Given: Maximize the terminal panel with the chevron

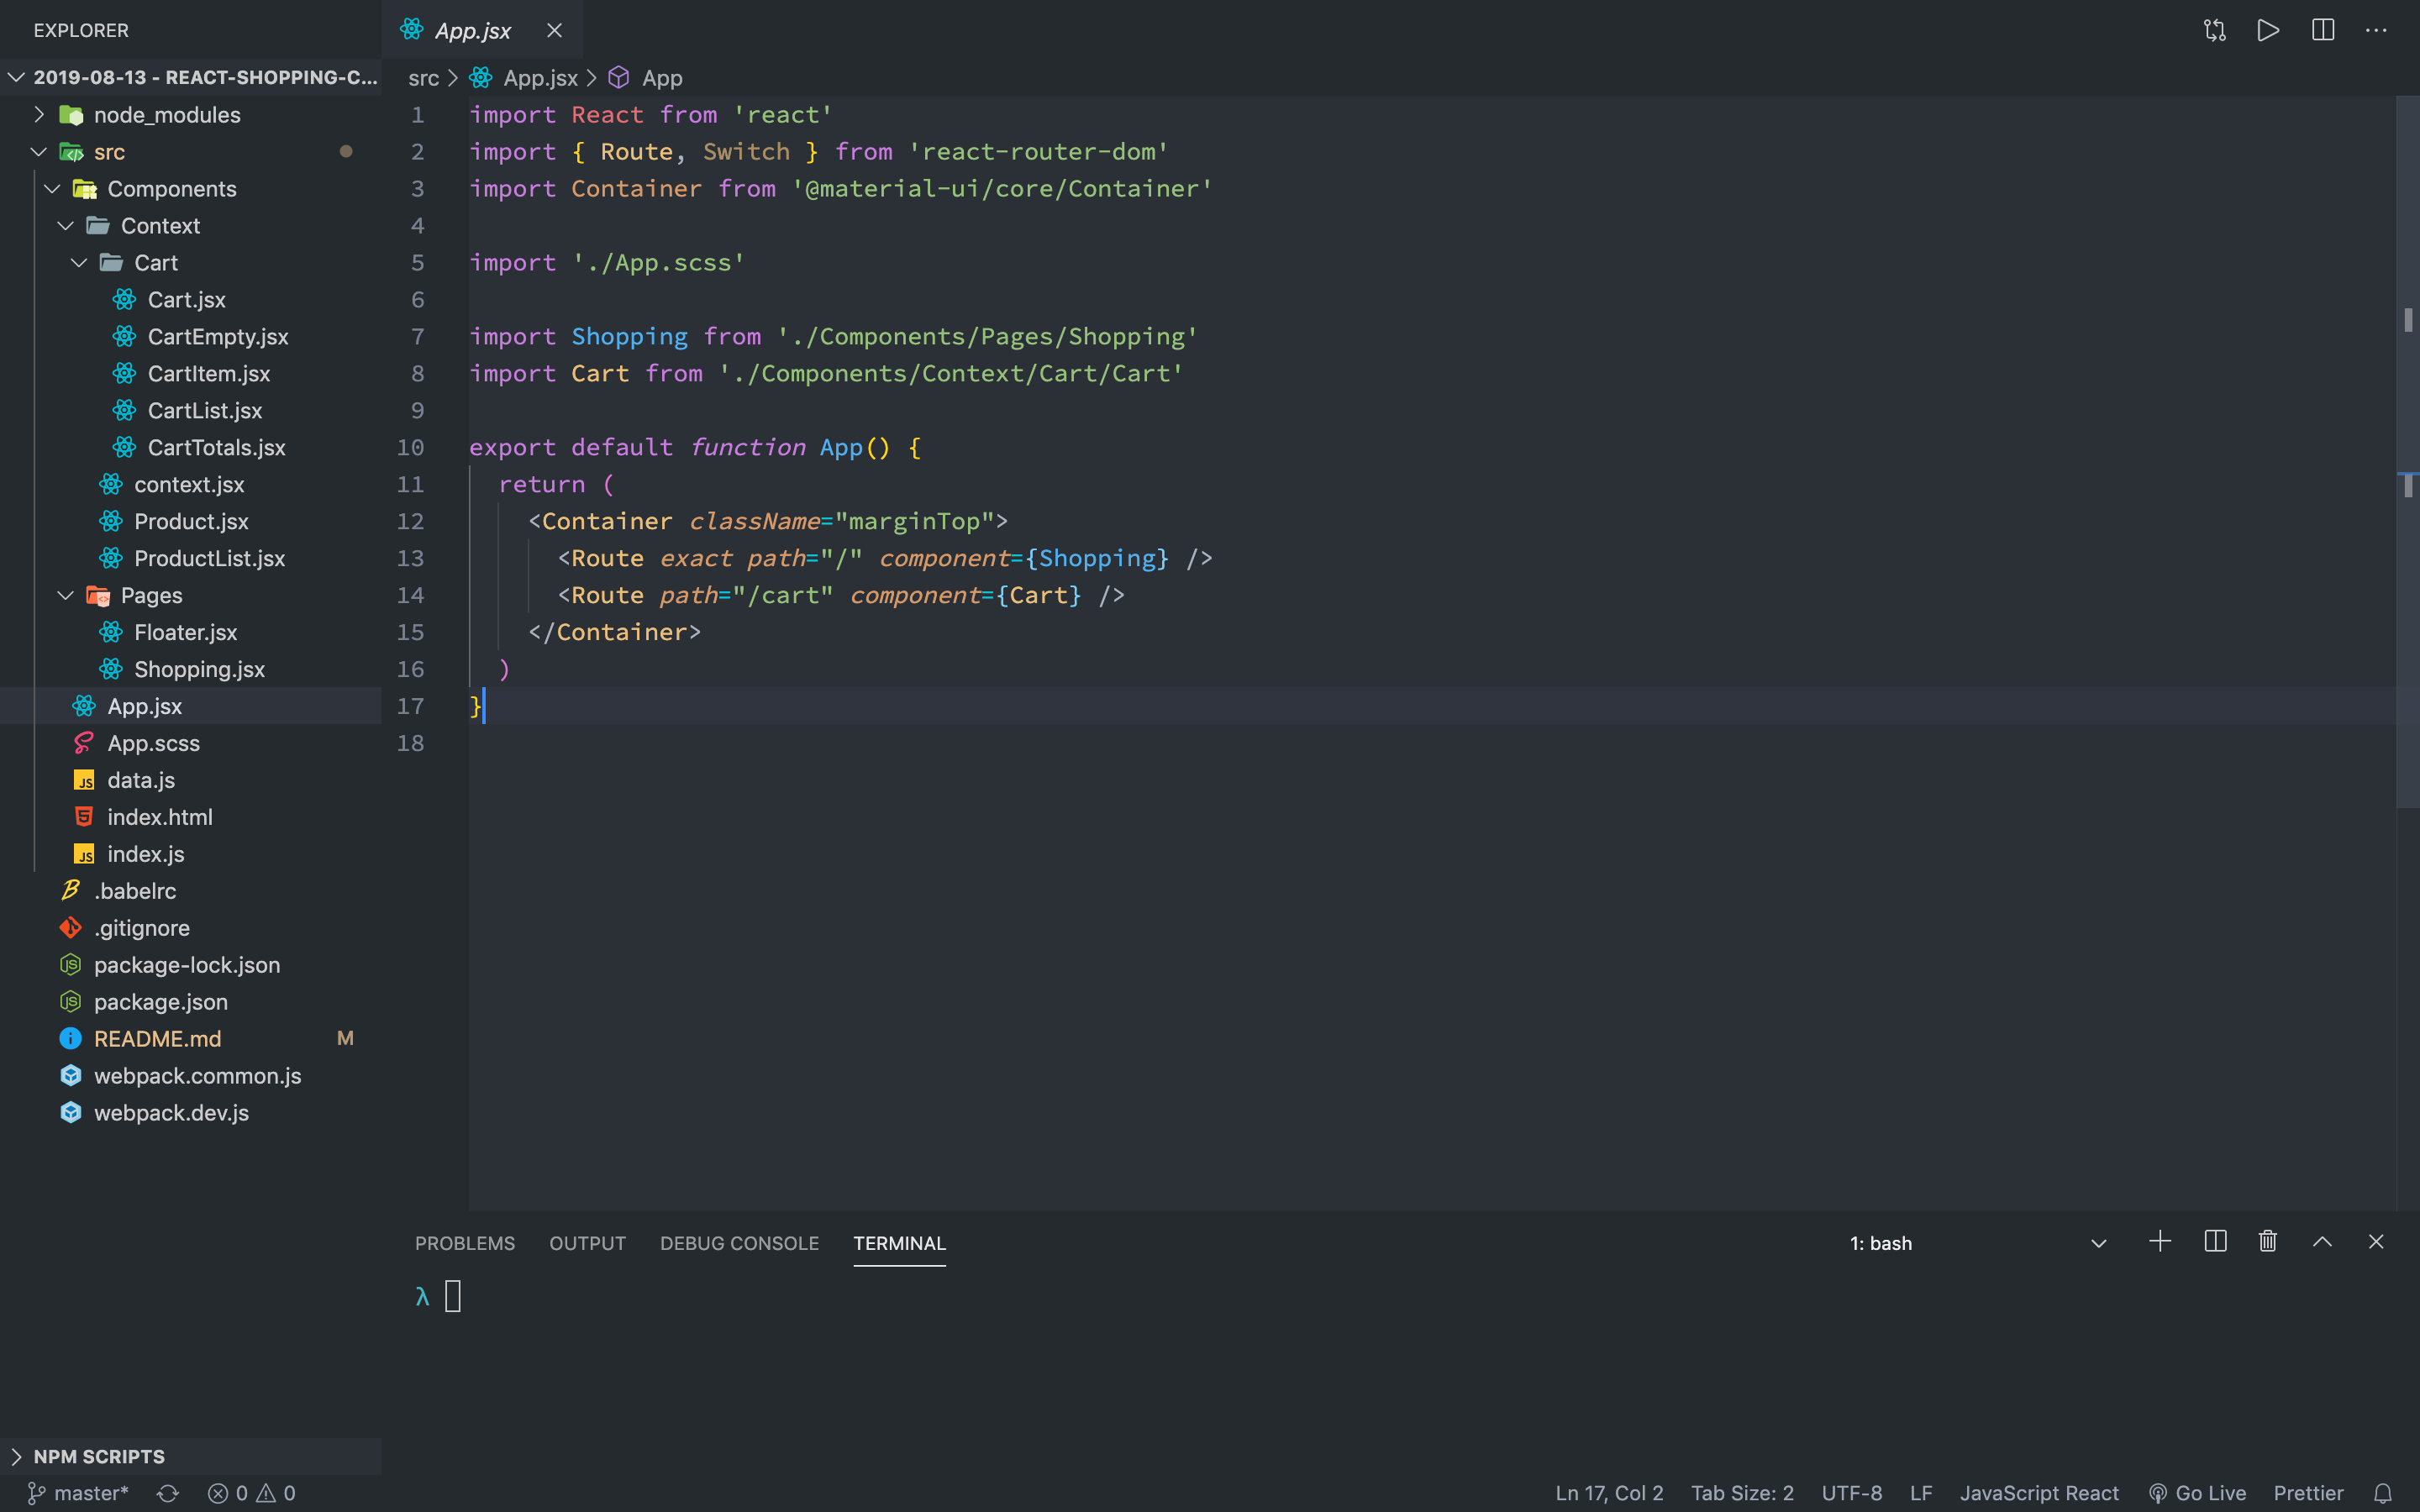Looking at the screenshot, I should point(2322,1242).
